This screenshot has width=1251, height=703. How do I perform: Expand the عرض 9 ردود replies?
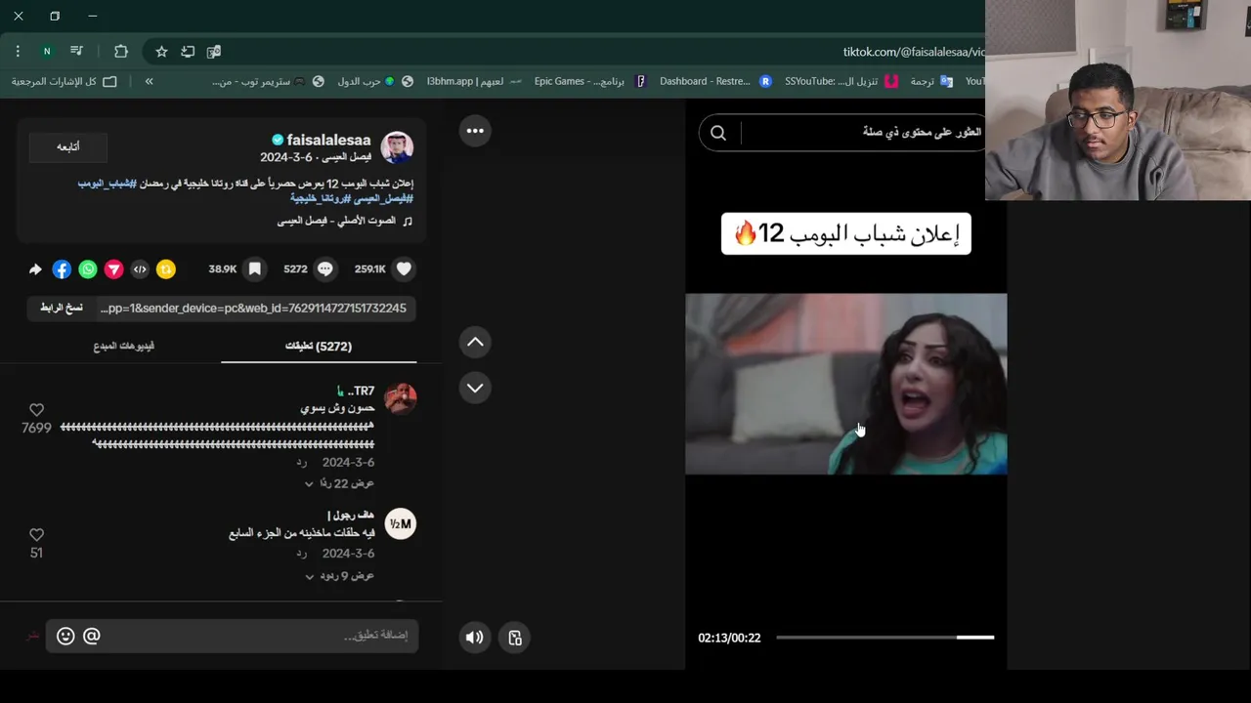[339, 576]
